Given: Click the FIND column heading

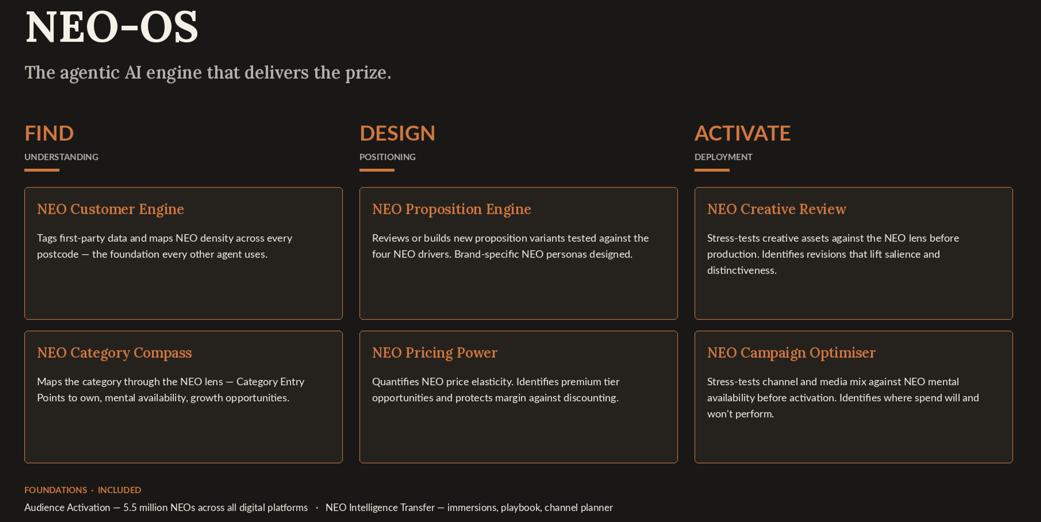Looking at the screenshot, I should (49, 133).
